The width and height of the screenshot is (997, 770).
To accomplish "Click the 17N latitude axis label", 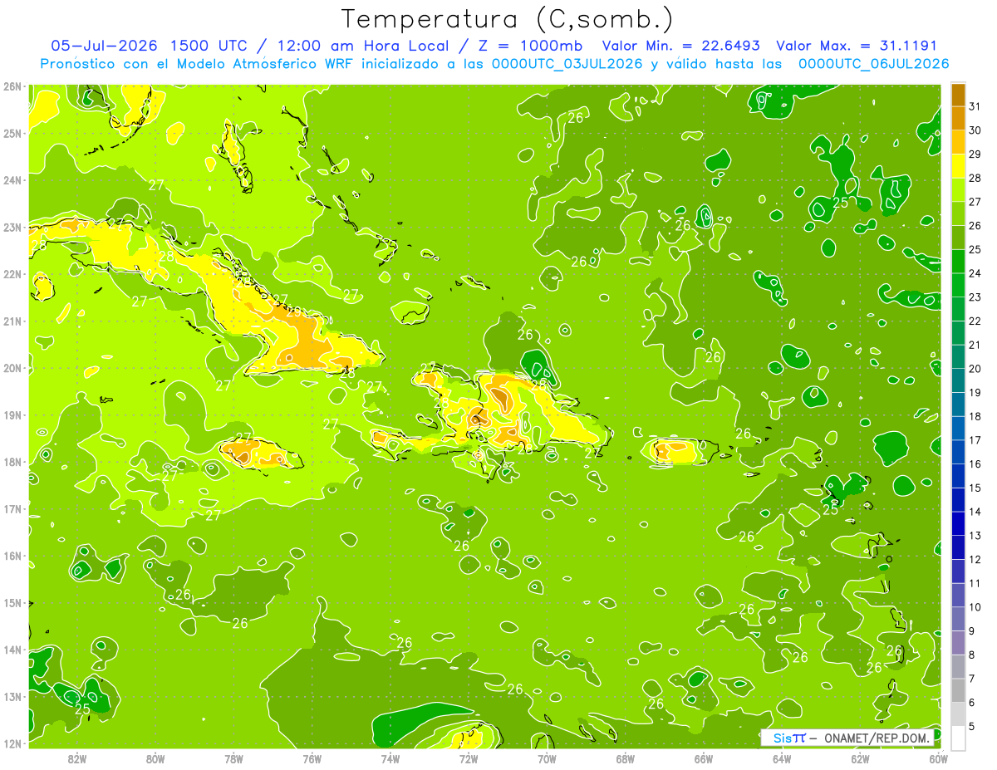I will pos(12,509).
